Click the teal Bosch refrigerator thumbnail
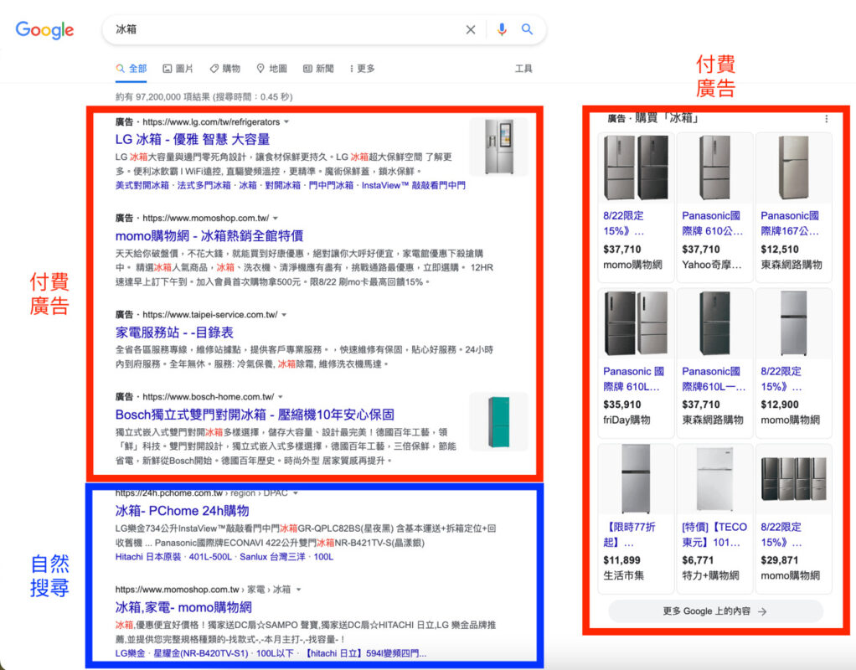 499,421
